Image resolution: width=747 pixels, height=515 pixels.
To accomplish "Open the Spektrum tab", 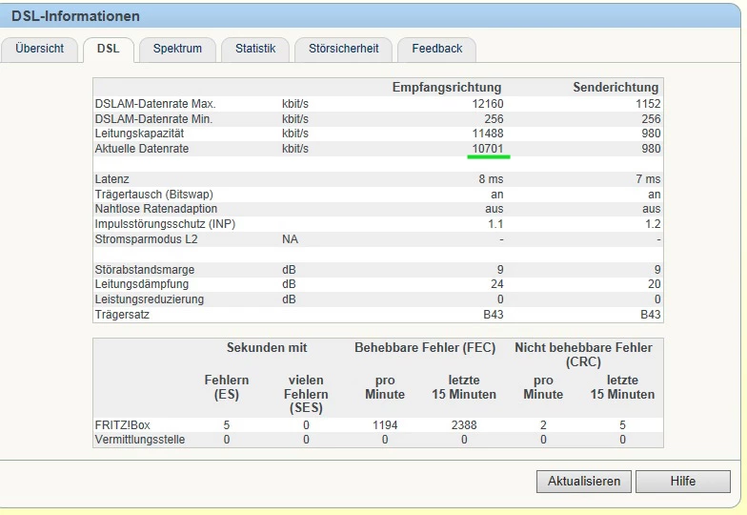I will tap(177, 49).
